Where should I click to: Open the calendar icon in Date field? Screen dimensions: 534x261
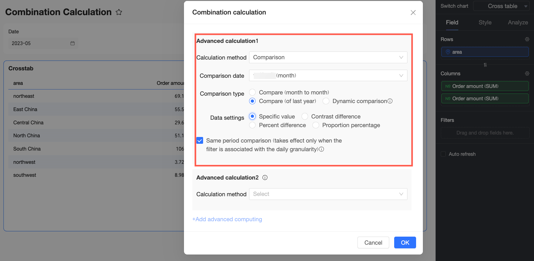(x=73, y=43)
